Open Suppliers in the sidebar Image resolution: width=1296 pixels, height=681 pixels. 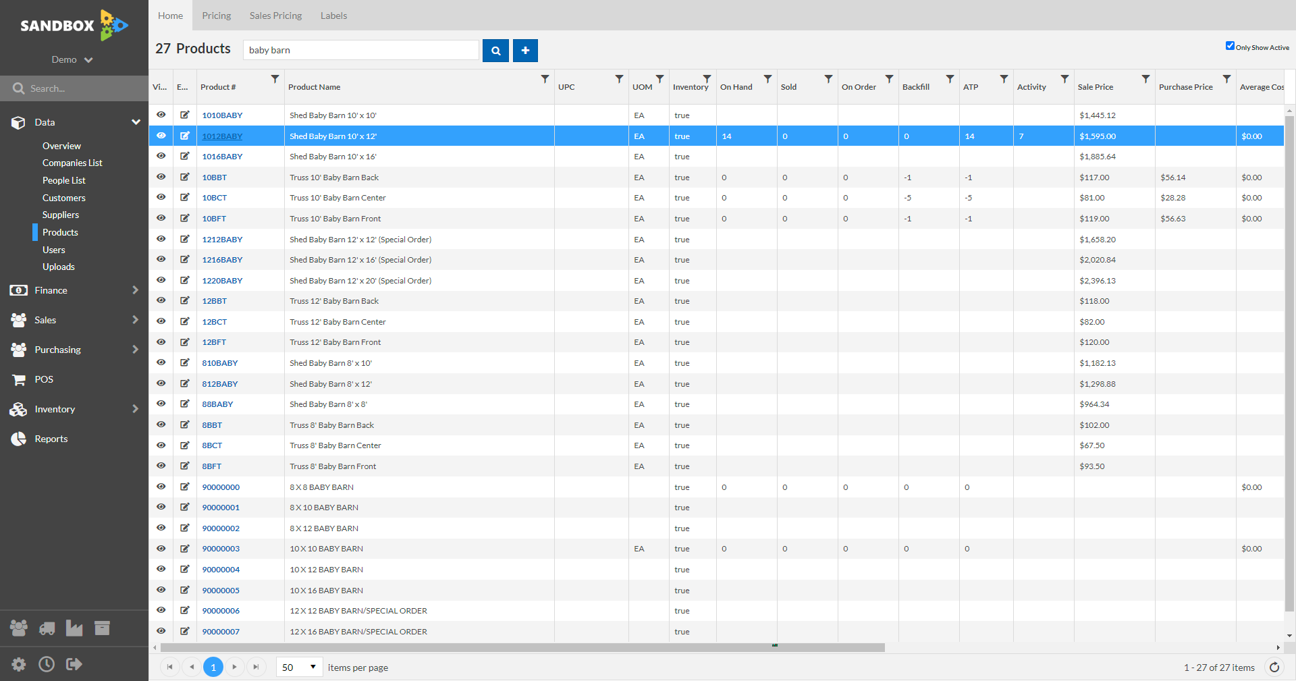click(61, 215)
